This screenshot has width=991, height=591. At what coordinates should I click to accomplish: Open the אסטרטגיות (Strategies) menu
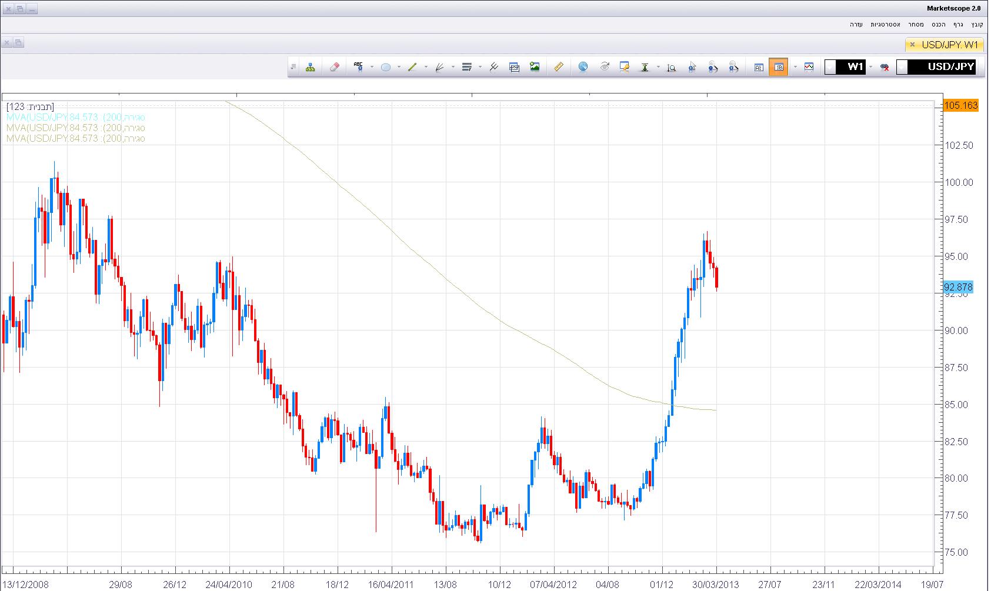(886, 24)
